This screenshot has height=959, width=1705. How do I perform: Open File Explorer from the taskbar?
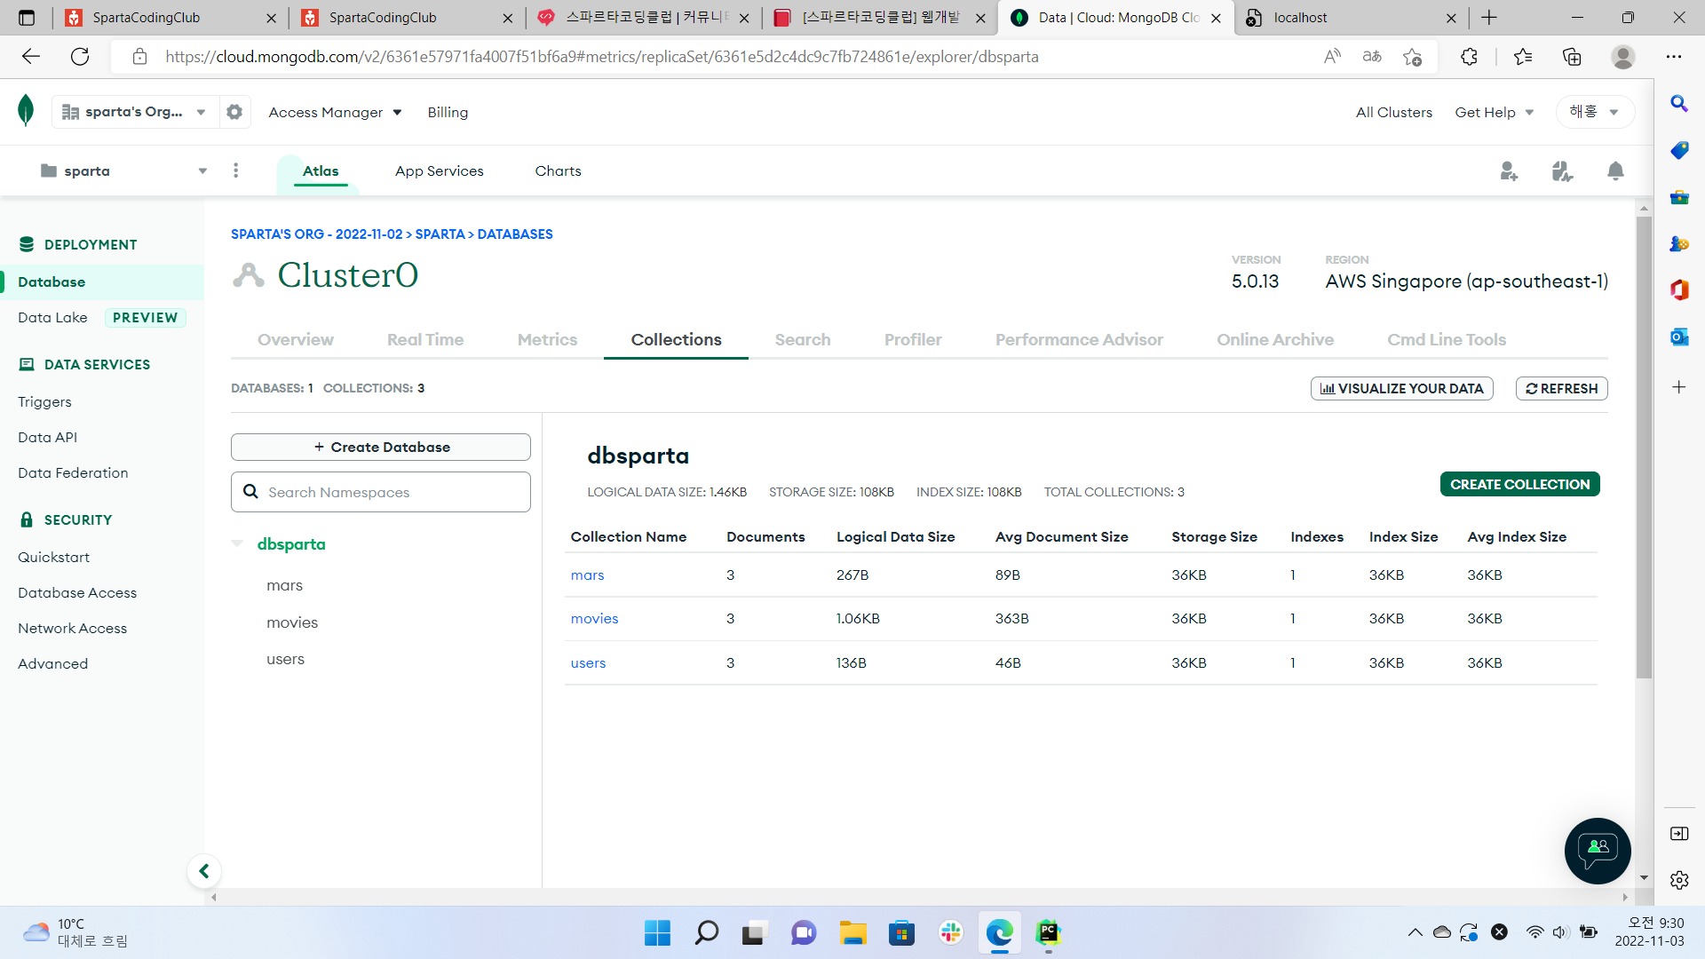point(852,933)
